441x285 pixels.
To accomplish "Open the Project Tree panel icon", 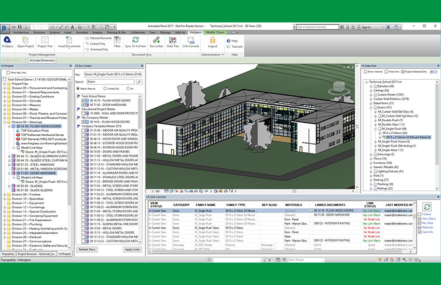I will [45, 41].
